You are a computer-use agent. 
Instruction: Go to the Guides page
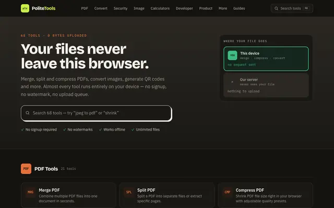pyautogui.click(x=239, y=8)
